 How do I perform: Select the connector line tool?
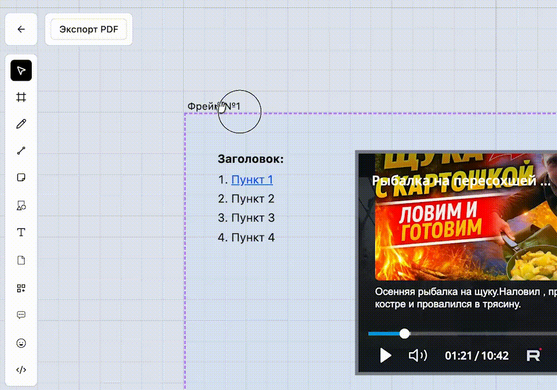[x=21, y=150]
